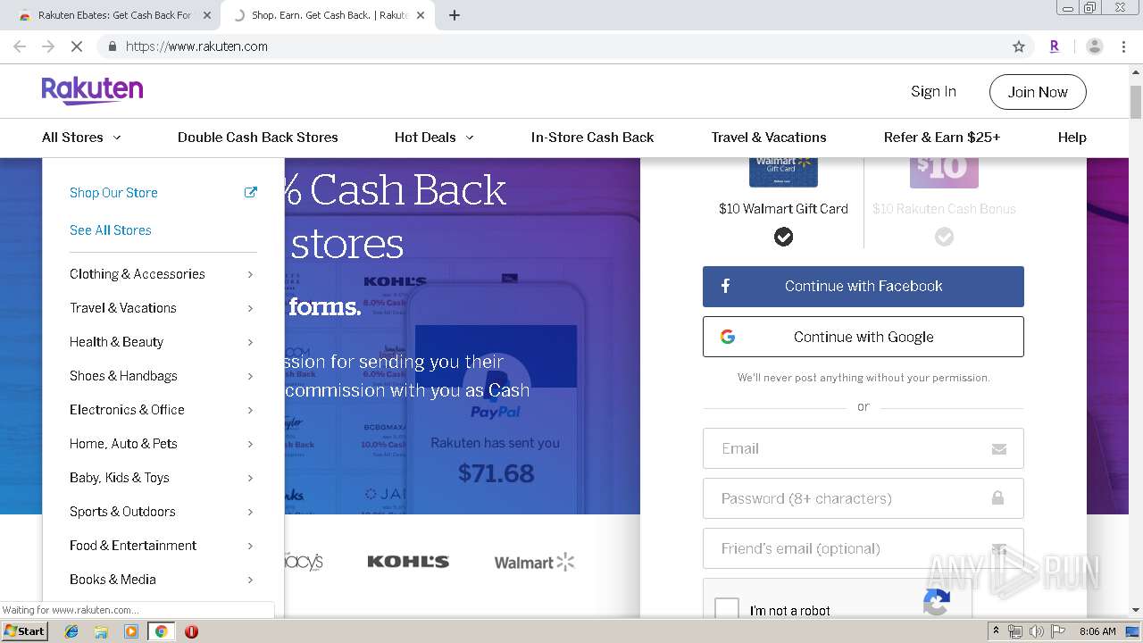Image resolution: width=1143 pixels, height=643 pixels.
Task: Click See All Stores link
Action: pos(111,230)
